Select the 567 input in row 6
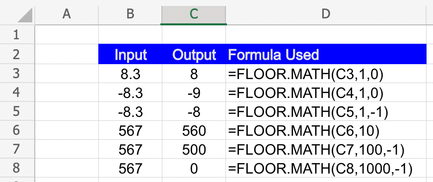 coord(130,130)
